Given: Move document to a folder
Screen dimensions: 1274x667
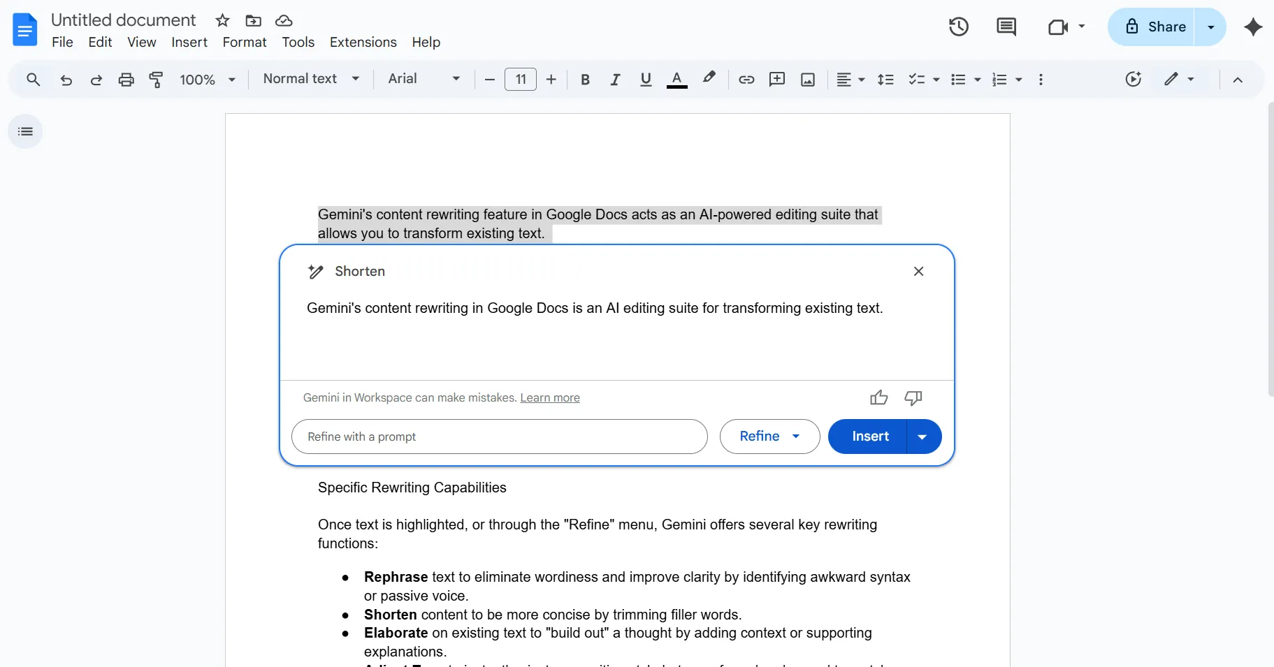Looking at the screenshot, I should [x=254, y=20].
